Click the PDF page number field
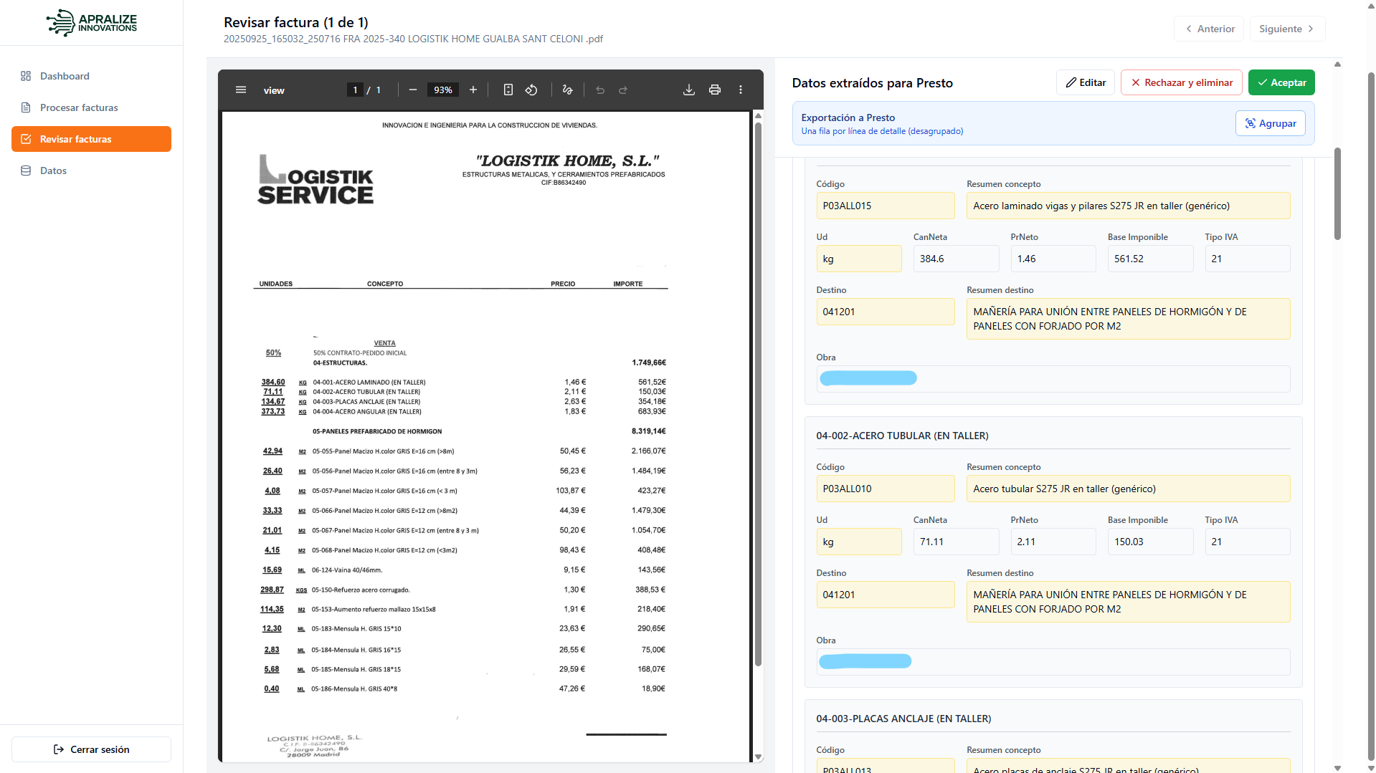 point(355,90)
